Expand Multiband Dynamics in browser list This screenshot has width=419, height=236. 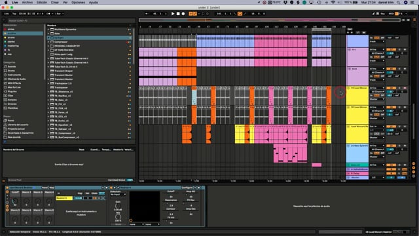click(x=48, y=29)
